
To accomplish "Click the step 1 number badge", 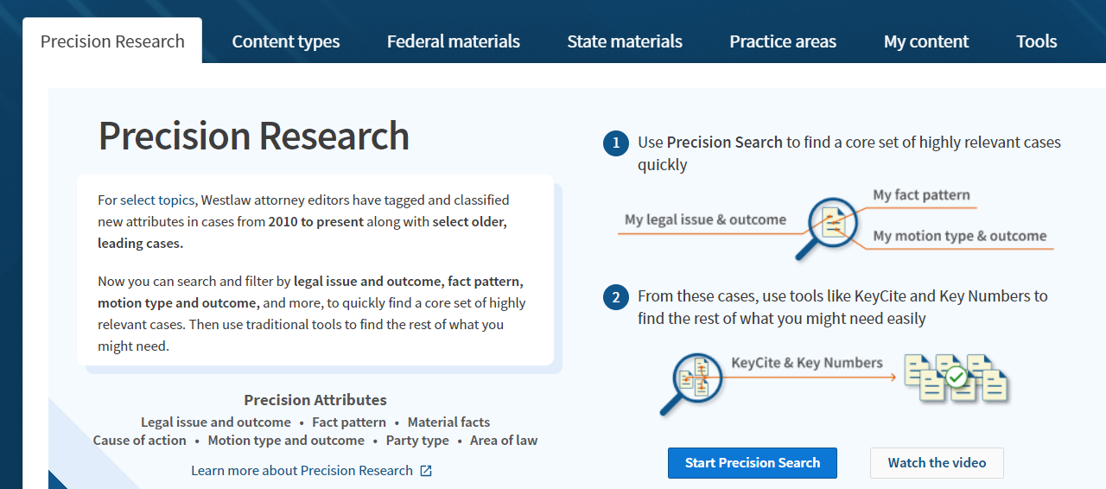I will click(x=616, y=143).
